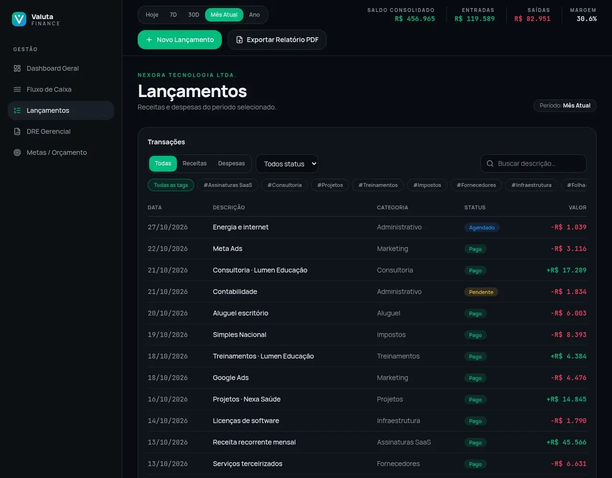Screen dimensions: 612x478
Task: Open Dashboard Geral from sidebar
Action: (61, 68)
